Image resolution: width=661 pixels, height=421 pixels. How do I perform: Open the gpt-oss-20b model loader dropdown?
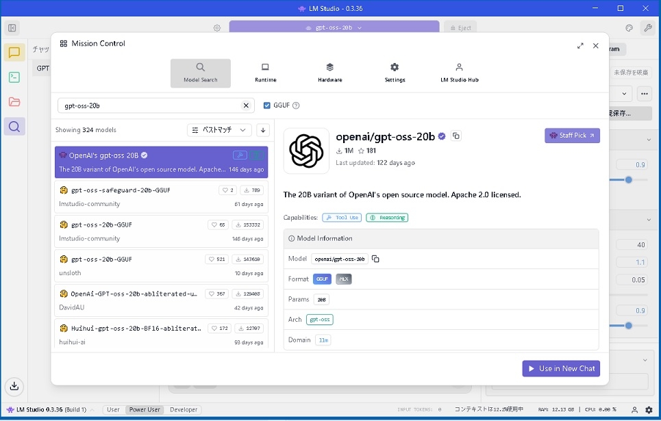tap(334, 27)
